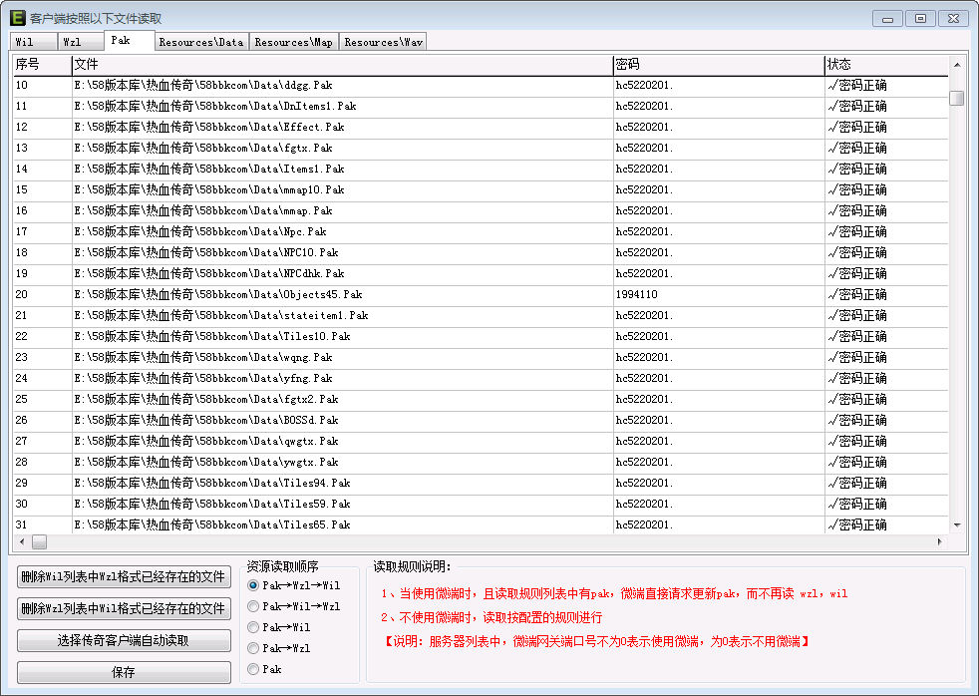Click delete existing Wzl files in Wil list button

coord(124,577)
